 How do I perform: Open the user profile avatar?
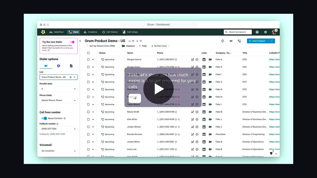[x=274, y=32]
